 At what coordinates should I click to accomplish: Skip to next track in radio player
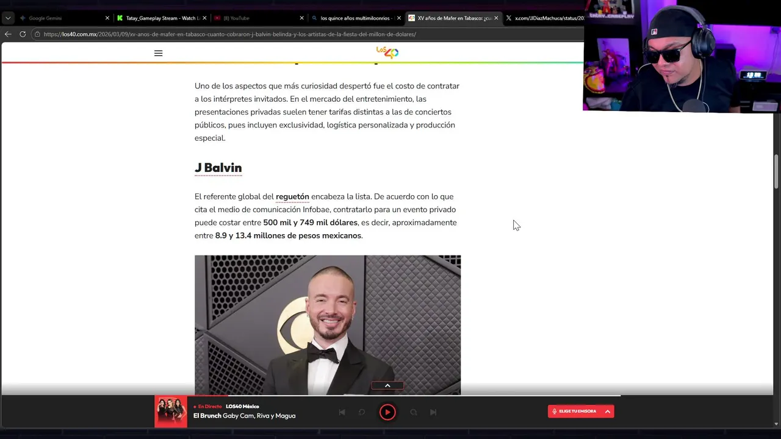coord(433,412)
